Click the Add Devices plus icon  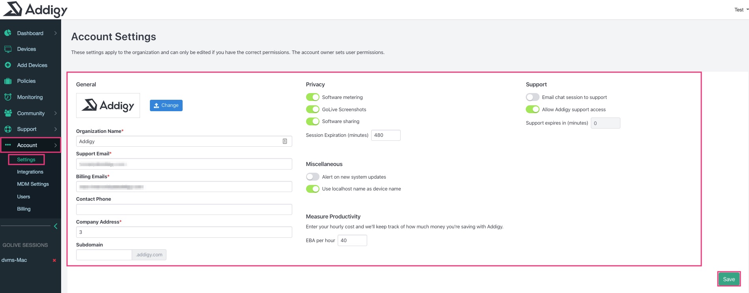pos(8,65)
